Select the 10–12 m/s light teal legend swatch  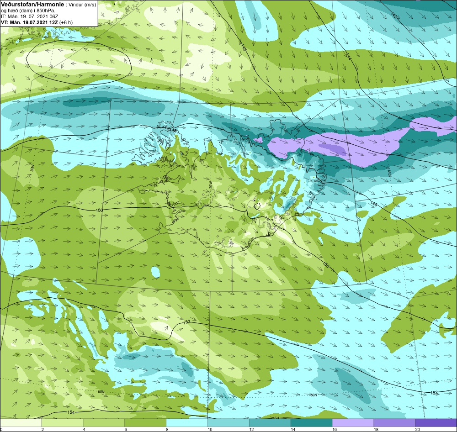[x=228, y=423]
